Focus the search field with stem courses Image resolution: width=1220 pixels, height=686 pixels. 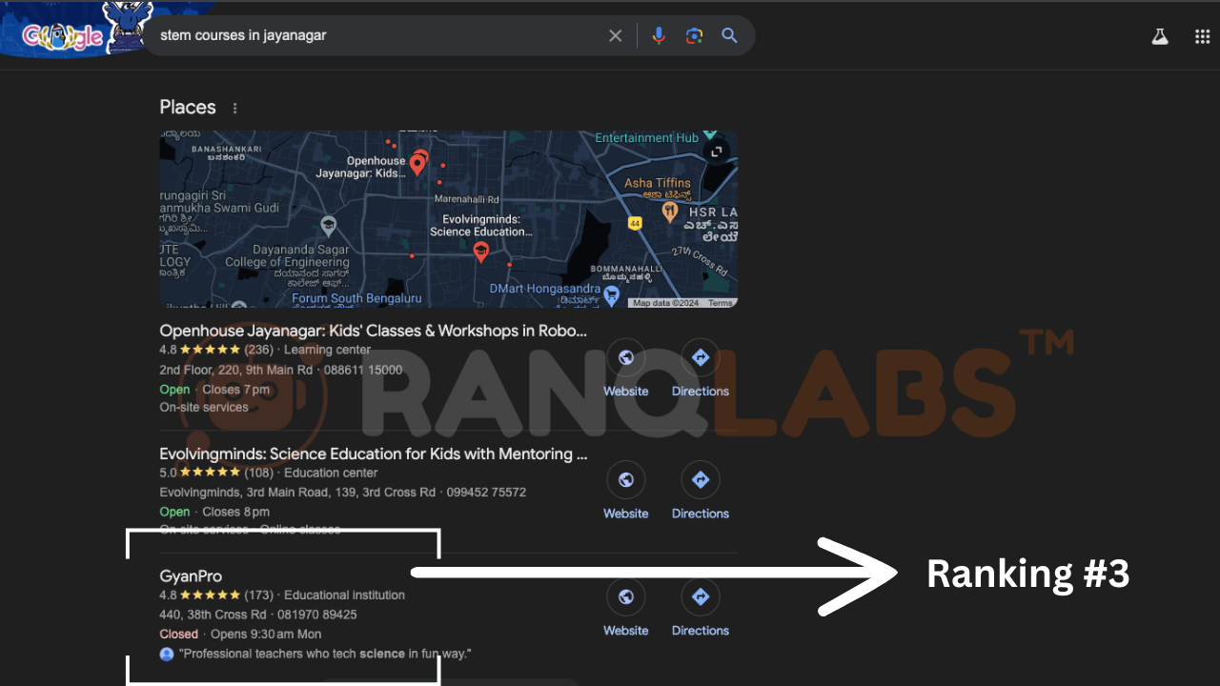pos(372,35)
